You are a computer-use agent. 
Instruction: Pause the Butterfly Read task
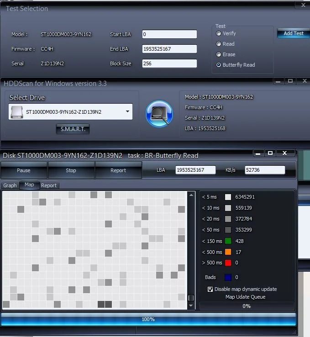[x=24, y=170]
